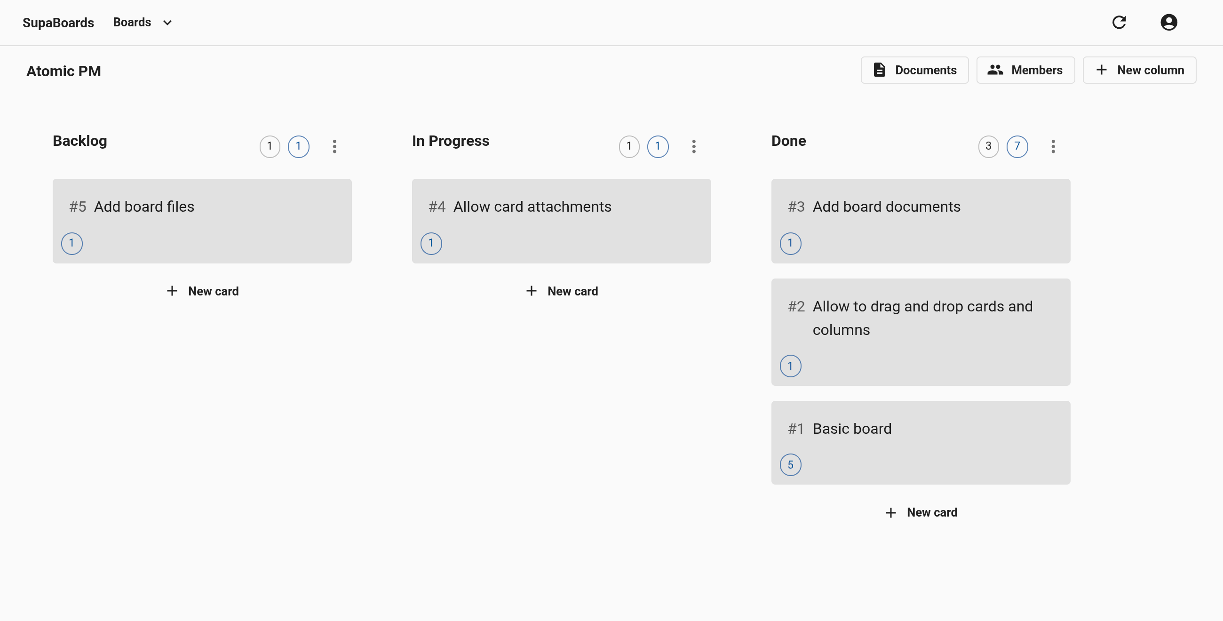Open card #5 Add board files
The height and width of the screenshot is (621, 1223).
pos(202,221)
